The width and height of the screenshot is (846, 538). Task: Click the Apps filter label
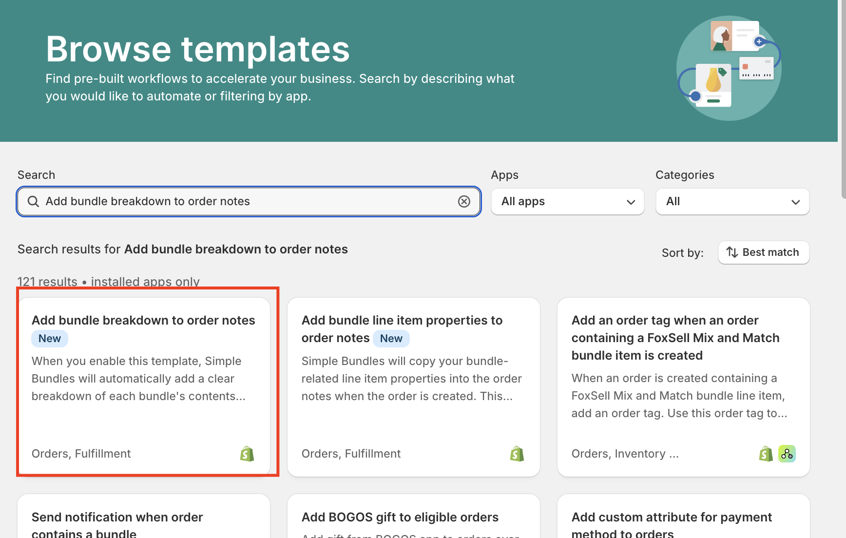(505, 175)
